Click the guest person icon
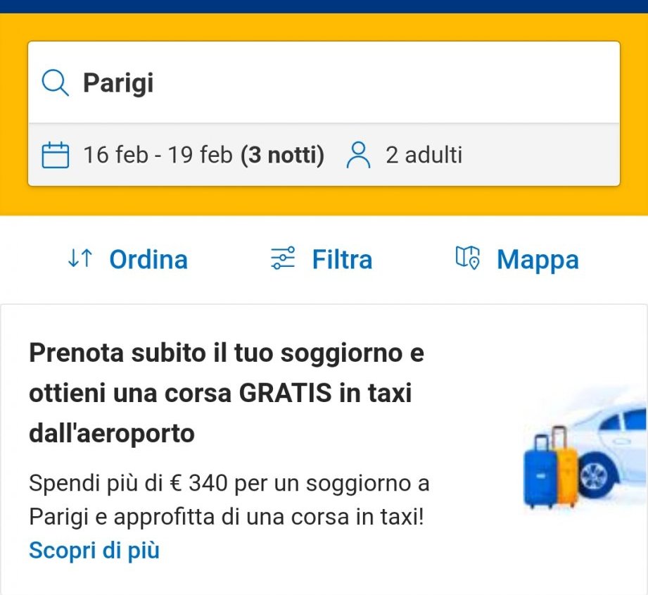 pyautogui.click(x=358, y=155)
